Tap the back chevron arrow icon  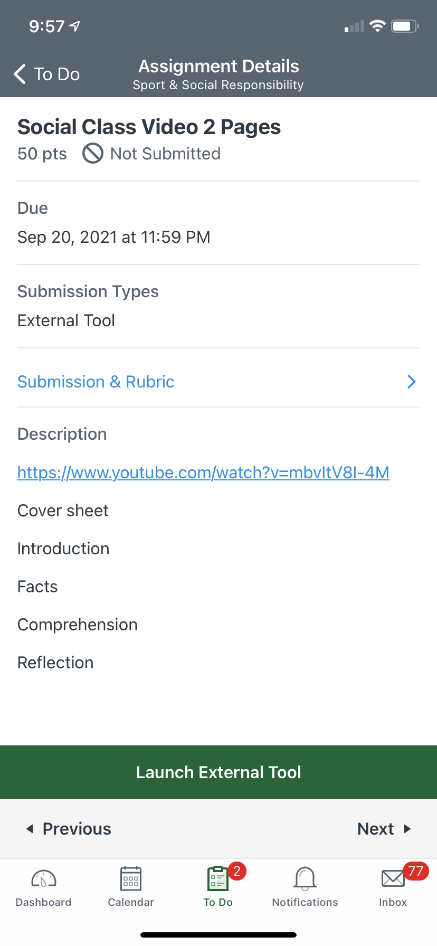[x=20, y=74]
